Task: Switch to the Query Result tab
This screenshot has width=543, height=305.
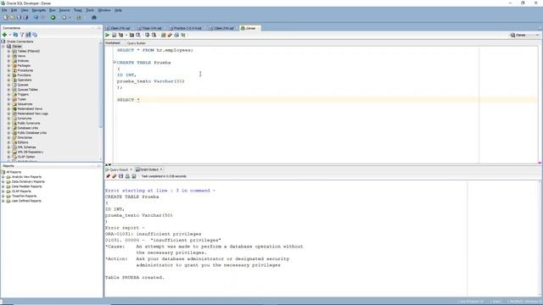Action: pyautogui.click(x=119, y=169)
